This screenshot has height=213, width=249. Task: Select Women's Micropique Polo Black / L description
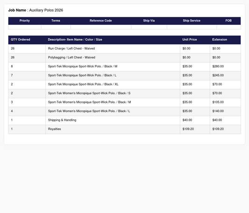tap(89, 111)
